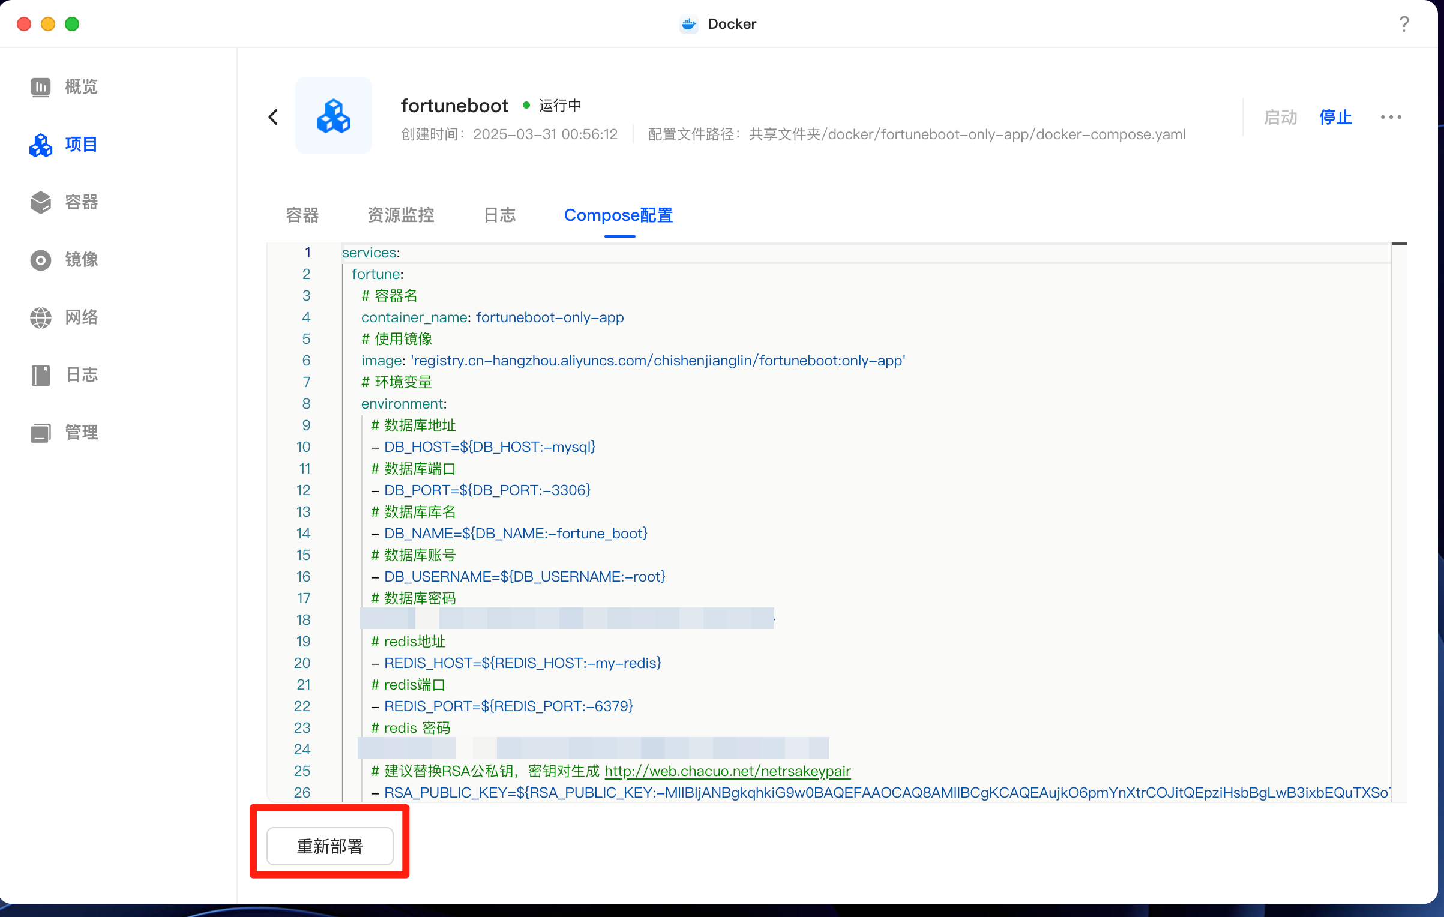The width and height of the screenshot is (1444, 917).
Task: Click the Images (镜像) disc icon
Action: pos(41,260)
